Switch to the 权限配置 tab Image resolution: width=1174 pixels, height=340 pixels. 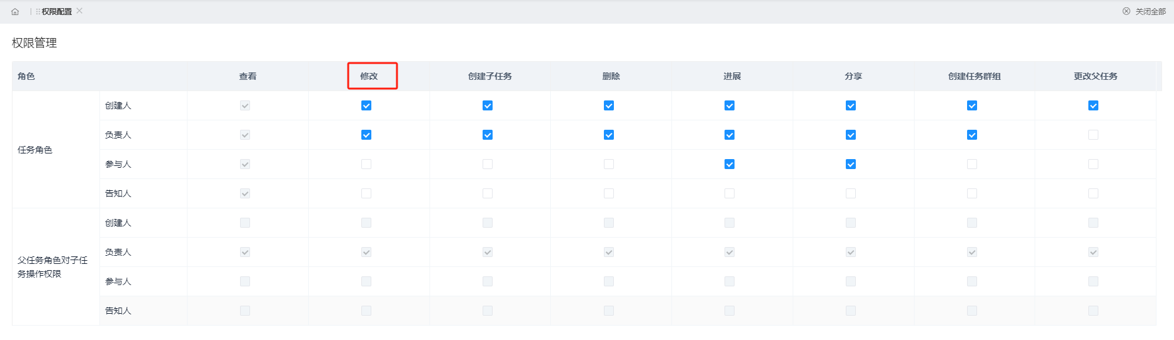[57, 12]
